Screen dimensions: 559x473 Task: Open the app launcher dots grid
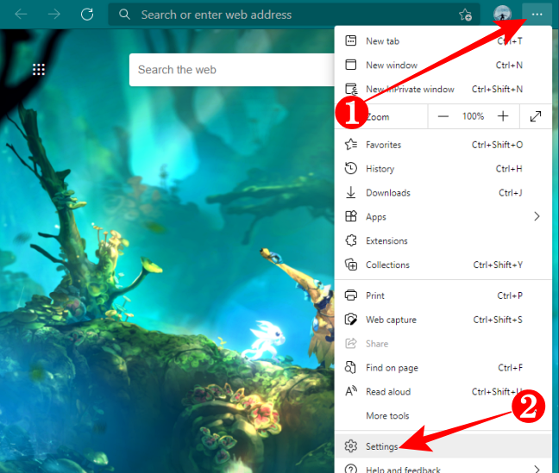[x=39, y=70]
